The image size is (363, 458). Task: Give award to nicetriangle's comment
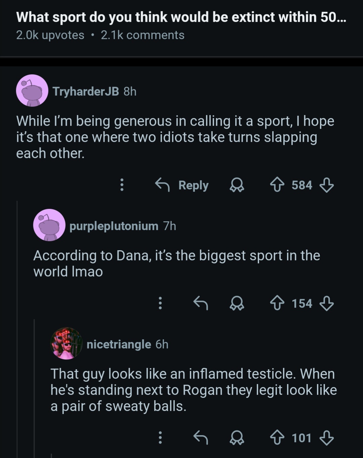(237, 438)
